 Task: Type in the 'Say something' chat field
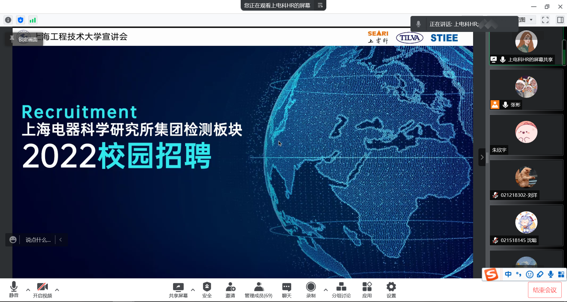tap(38, 240)
